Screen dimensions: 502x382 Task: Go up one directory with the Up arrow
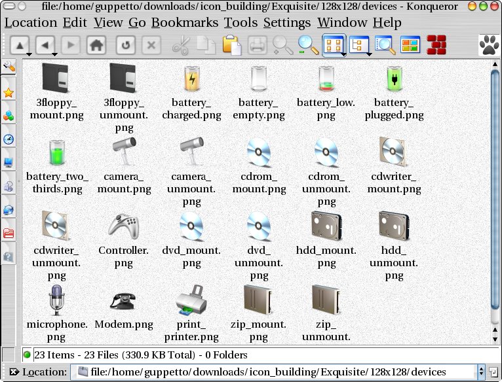click(x=20, y=45)
